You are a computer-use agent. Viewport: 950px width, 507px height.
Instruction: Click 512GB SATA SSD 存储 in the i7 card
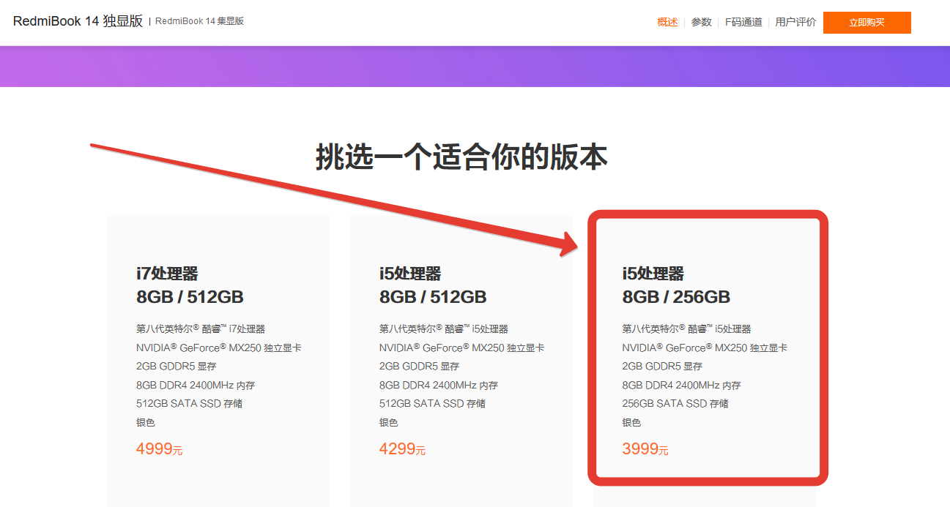click(x=189, y=404)
